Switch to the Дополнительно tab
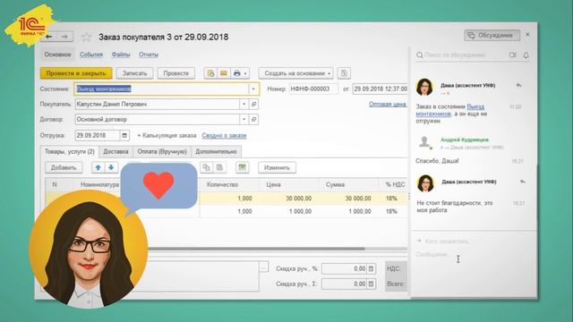Viewport: 573px width, 322px height. 216,151
